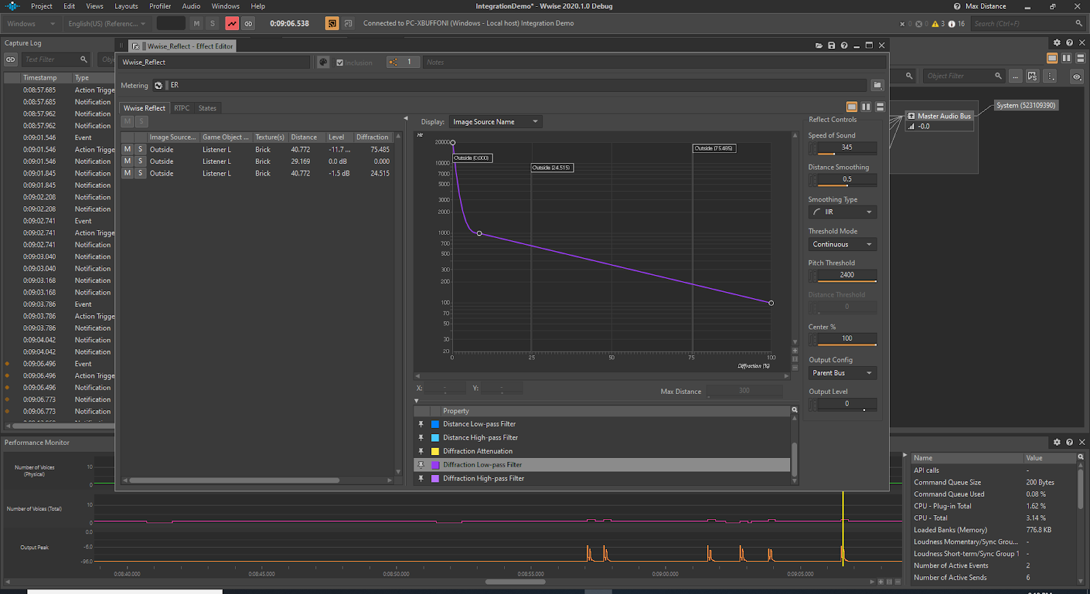
Task: Save effect using floppy disk icon
Action: pos(832,46)
